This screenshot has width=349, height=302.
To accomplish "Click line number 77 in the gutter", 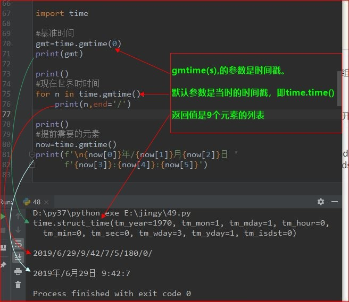I will pos(6,114).
